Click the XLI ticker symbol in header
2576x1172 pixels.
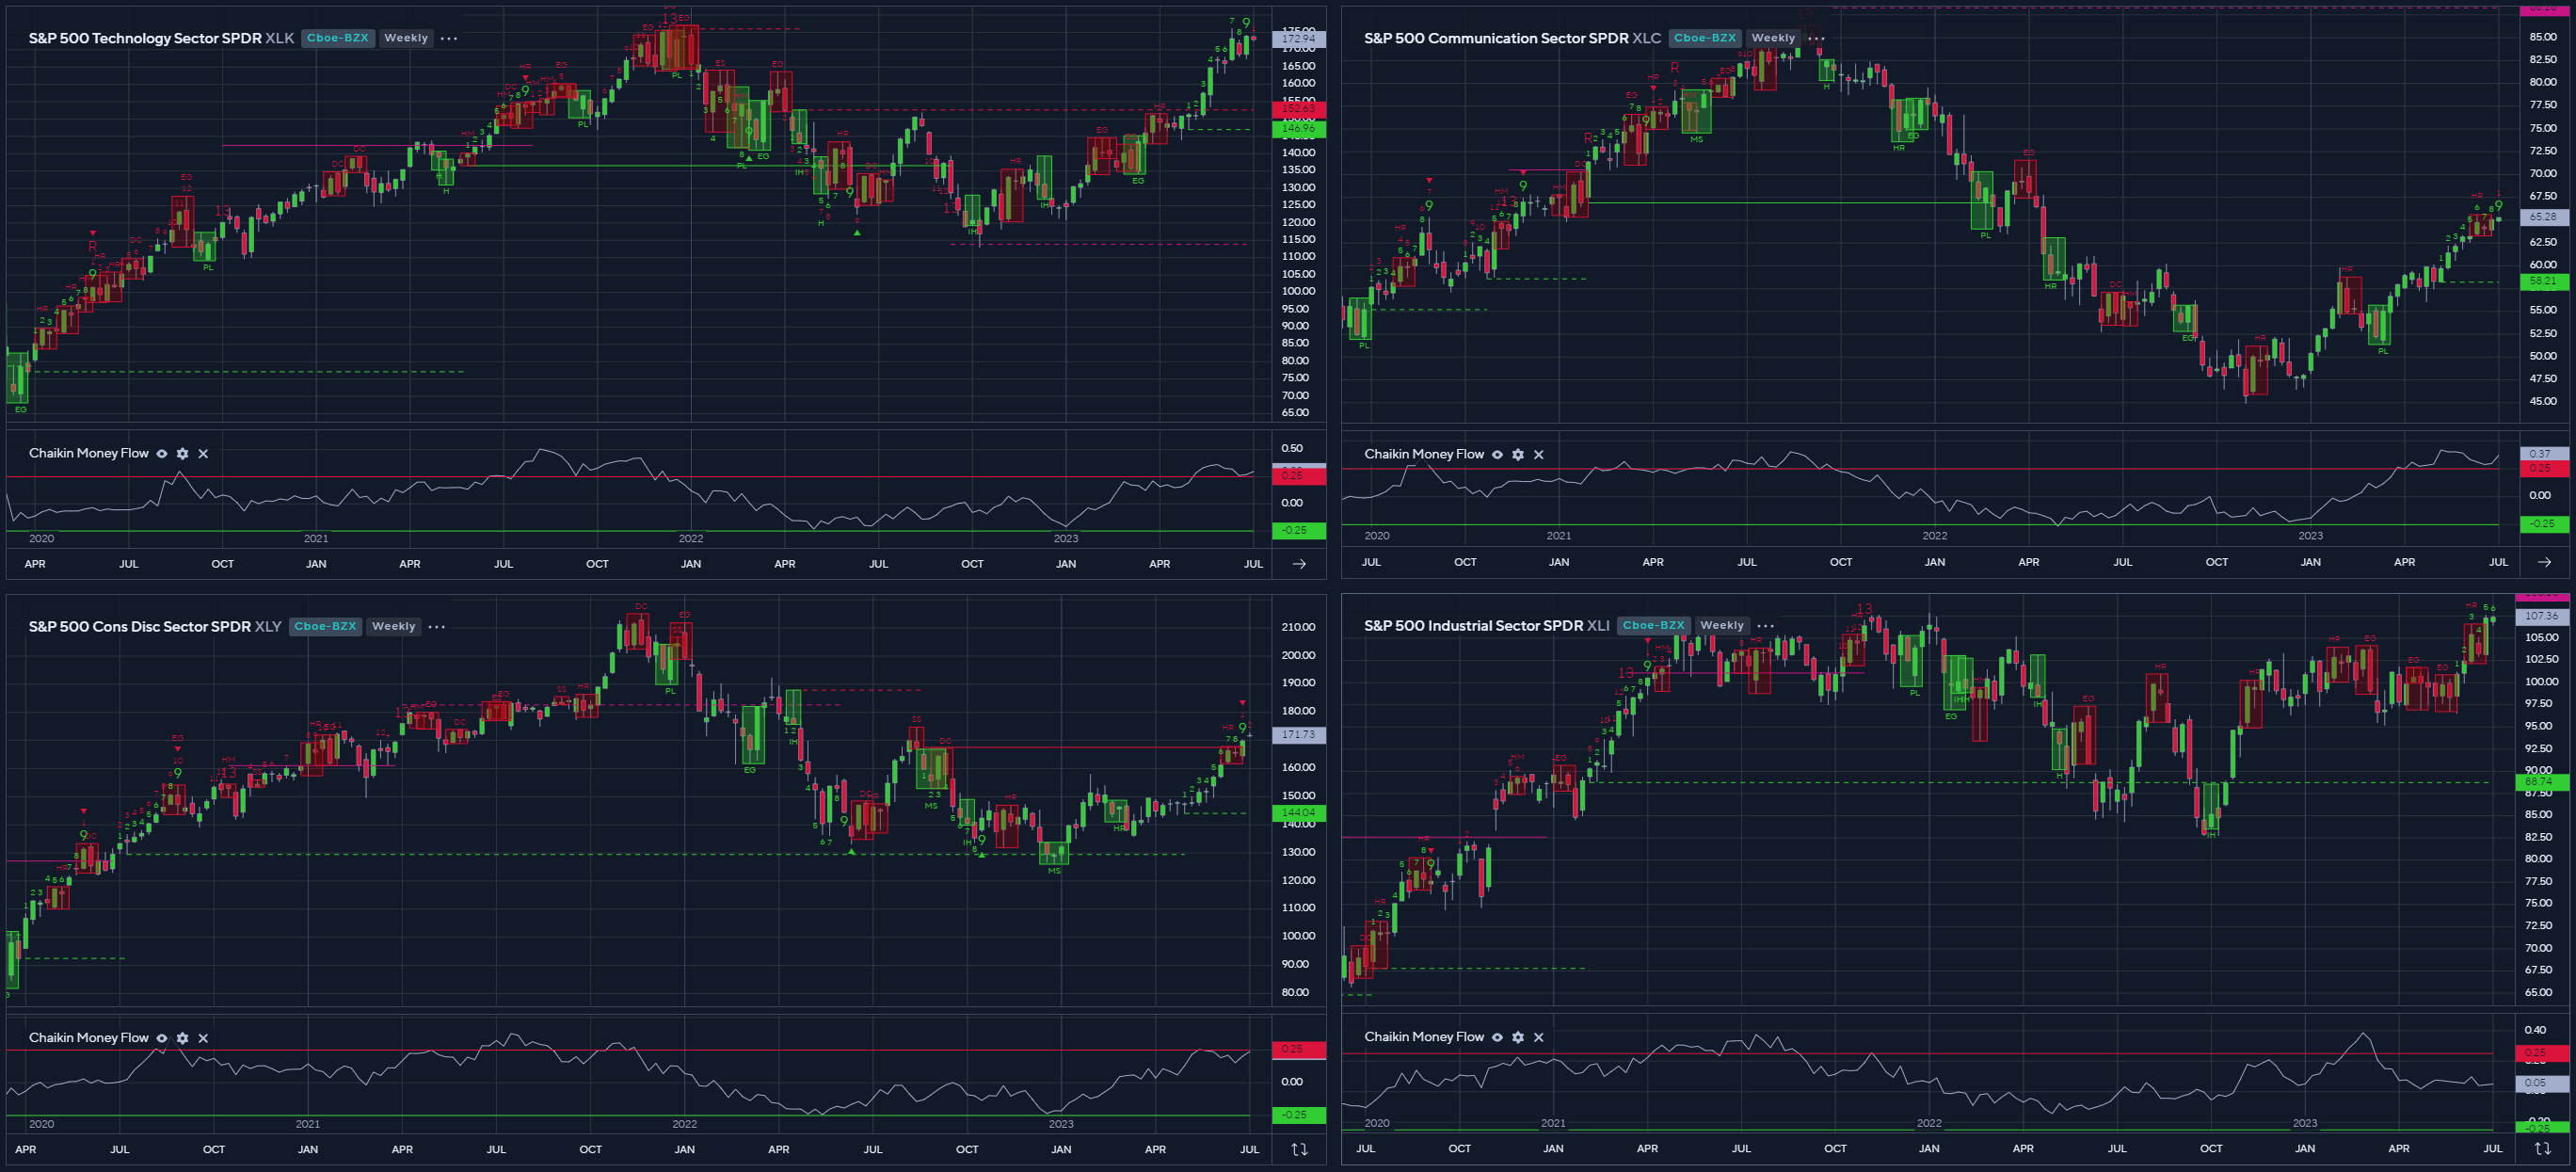[1597, 626]
